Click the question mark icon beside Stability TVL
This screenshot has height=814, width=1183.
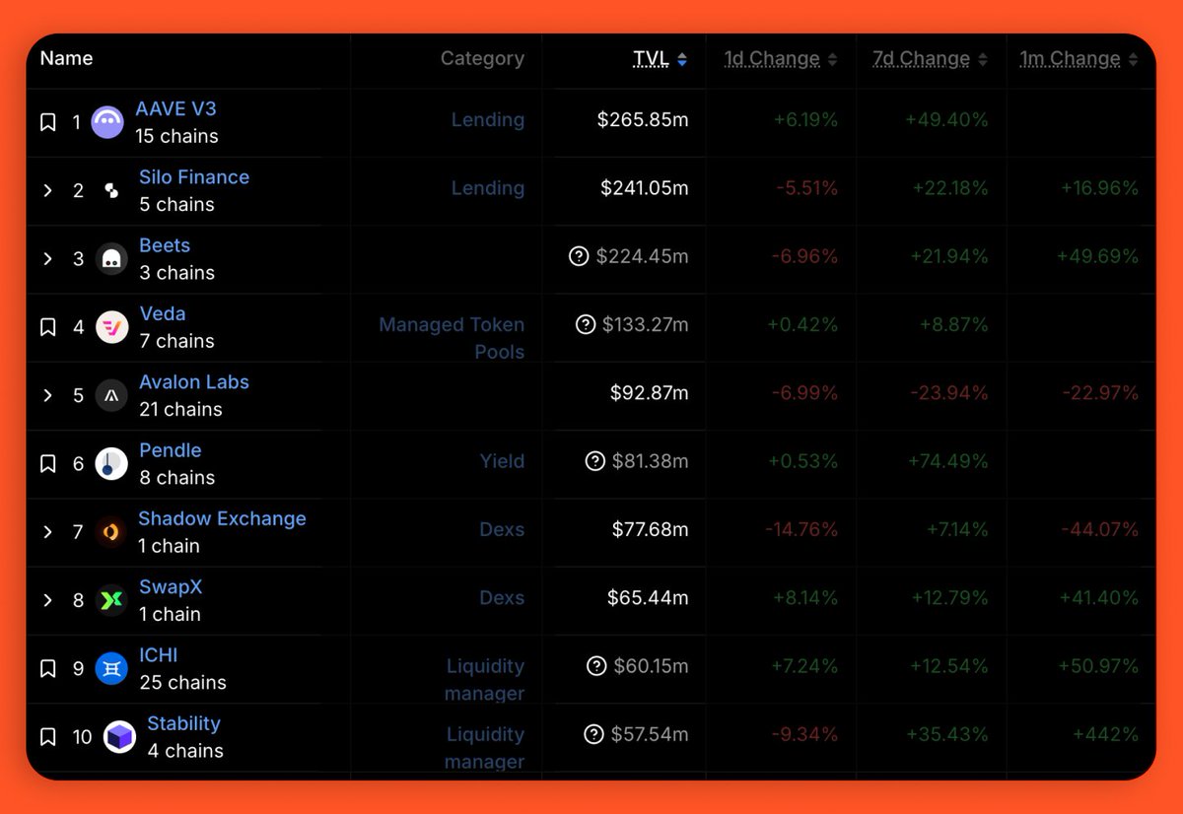point(593,734)
